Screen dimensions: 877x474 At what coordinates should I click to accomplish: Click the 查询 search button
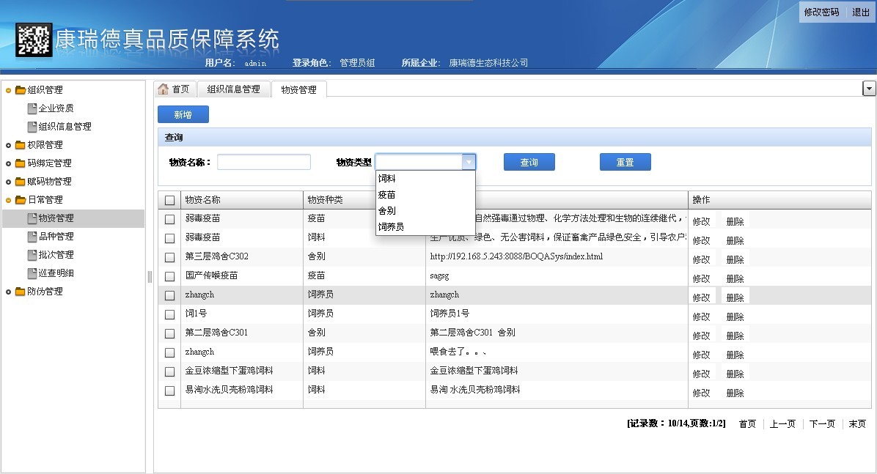point(529,162)
